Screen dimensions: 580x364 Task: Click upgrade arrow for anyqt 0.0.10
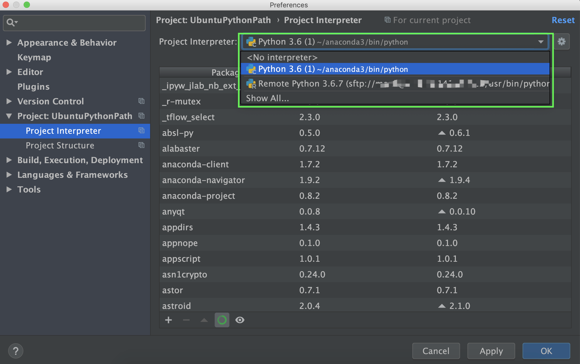pyautogui.click(x=442, y=212)
